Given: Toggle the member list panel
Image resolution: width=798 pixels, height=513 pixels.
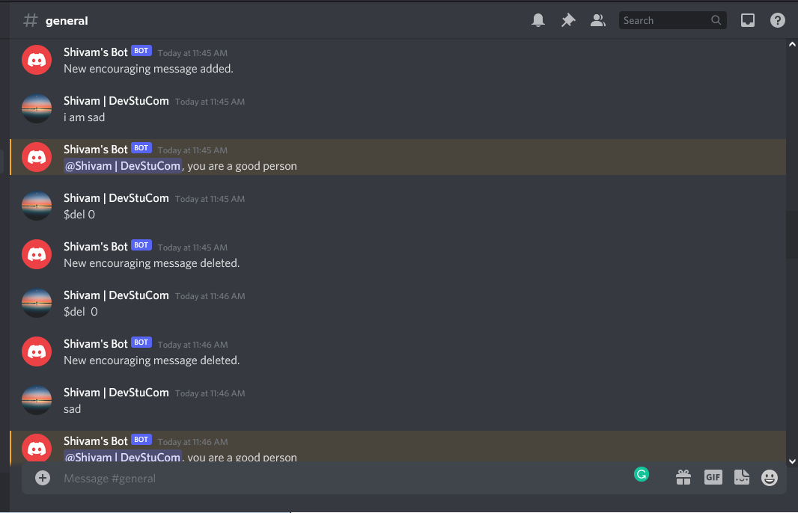Looking at the screenshot, I should pyautogui.click(x=597, y=20).
